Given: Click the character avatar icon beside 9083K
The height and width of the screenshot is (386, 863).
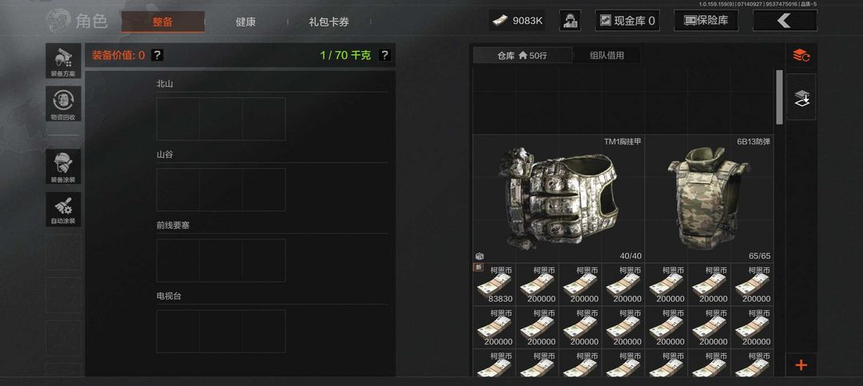Looking at the screenshot, I should pyautogui.click(x=571, y=21).
